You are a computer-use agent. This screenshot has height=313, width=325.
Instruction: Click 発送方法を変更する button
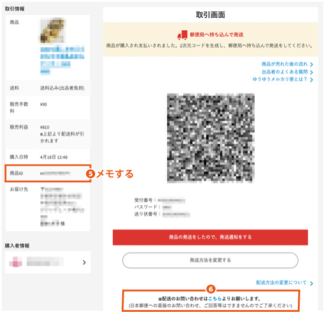pyautogui.click(x=210, y=260)
